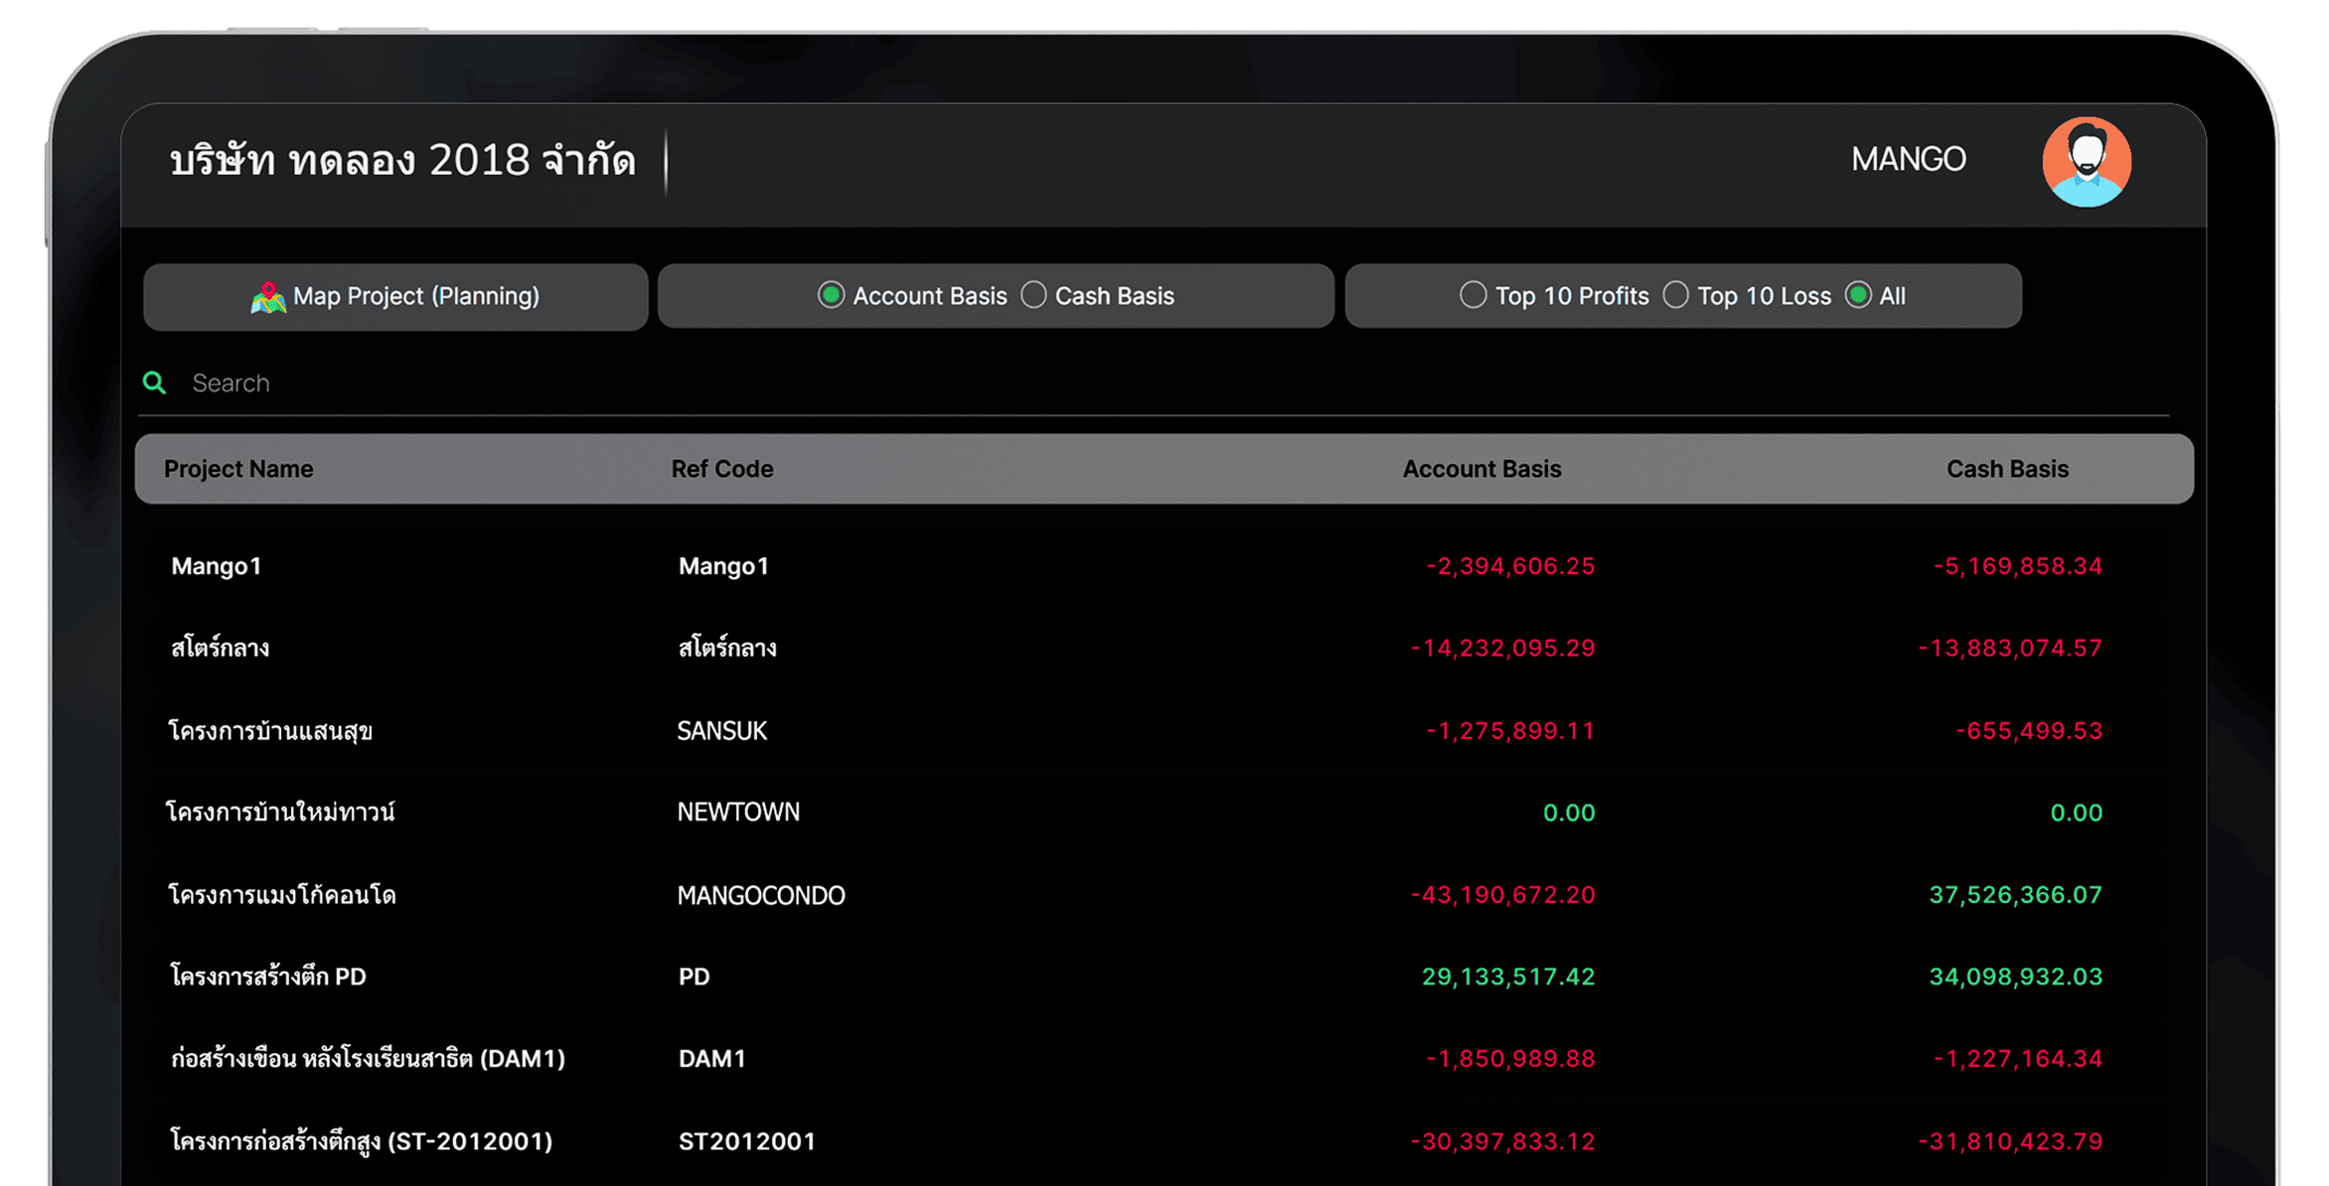Click the Cash Basis column header

tap(2006, 469)
